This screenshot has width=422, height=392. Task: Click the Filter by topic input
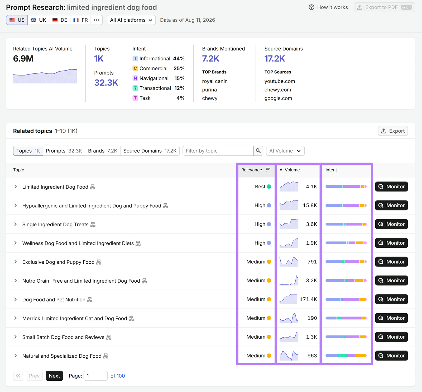point(218,151)
